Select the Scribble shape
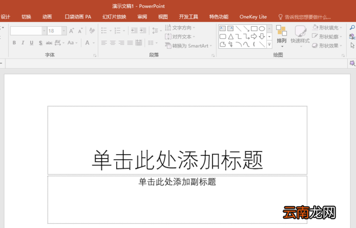 coord(231,44)
